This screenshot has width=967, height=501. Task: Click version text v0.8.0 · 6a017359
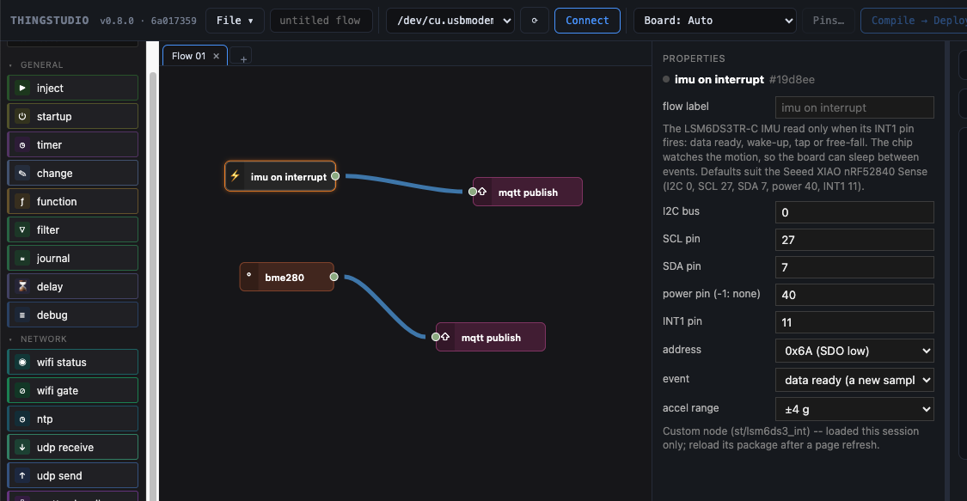pyautogui.click(x=148, y=21)
